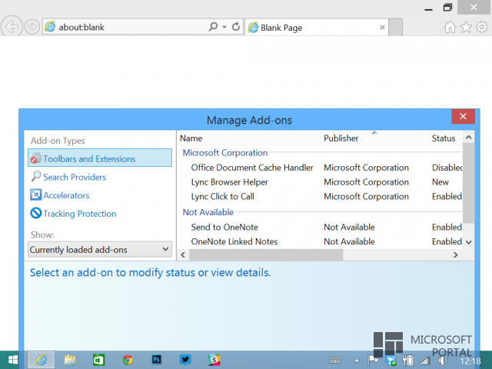Open a new tab button

click(396, 28)
